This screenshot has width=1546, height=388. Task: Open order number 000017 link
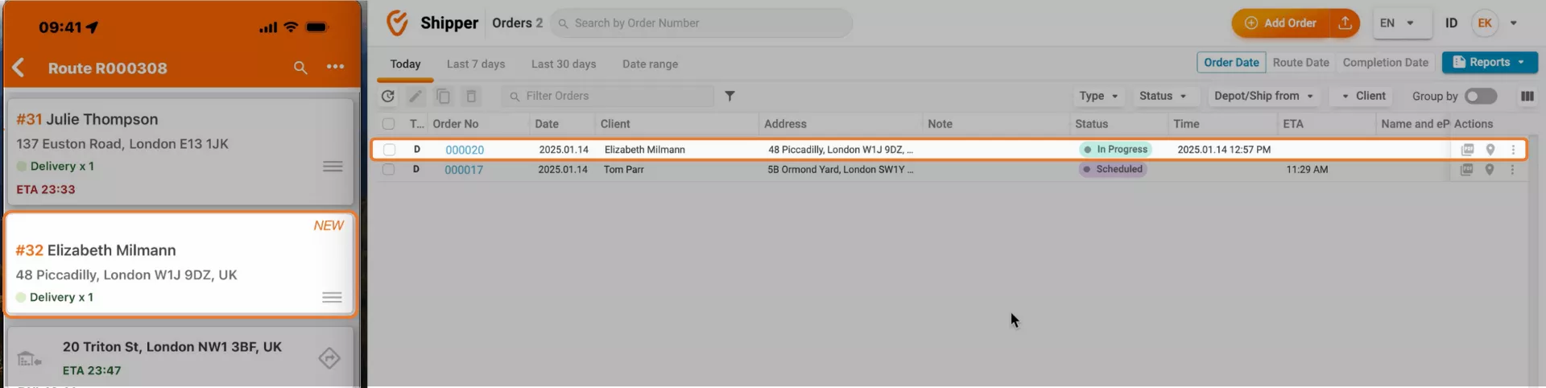pyautogui.click(x=464, y=170)
